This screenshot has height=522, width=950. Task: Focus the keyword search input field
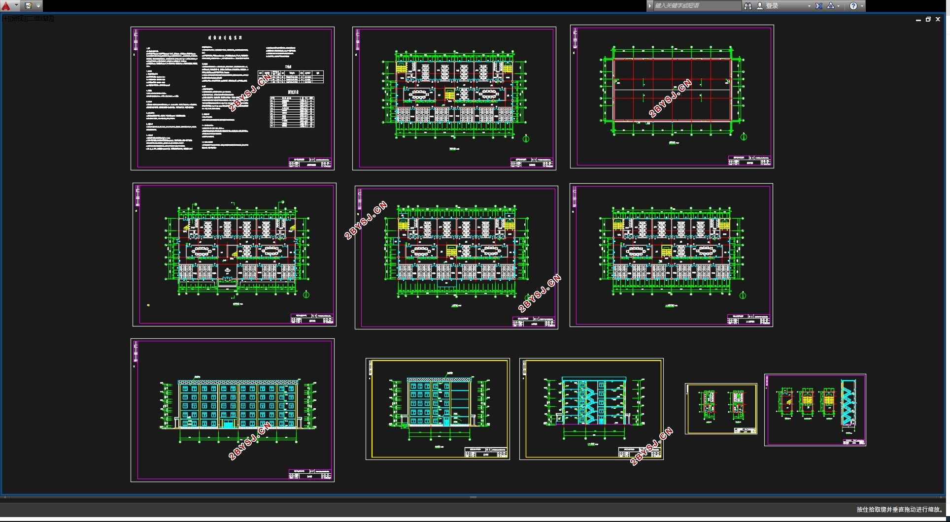697,6
